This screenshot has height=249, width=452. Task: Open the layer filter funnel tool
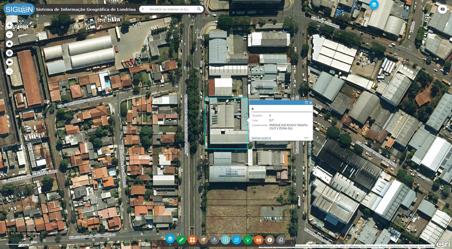coord(203,240)
